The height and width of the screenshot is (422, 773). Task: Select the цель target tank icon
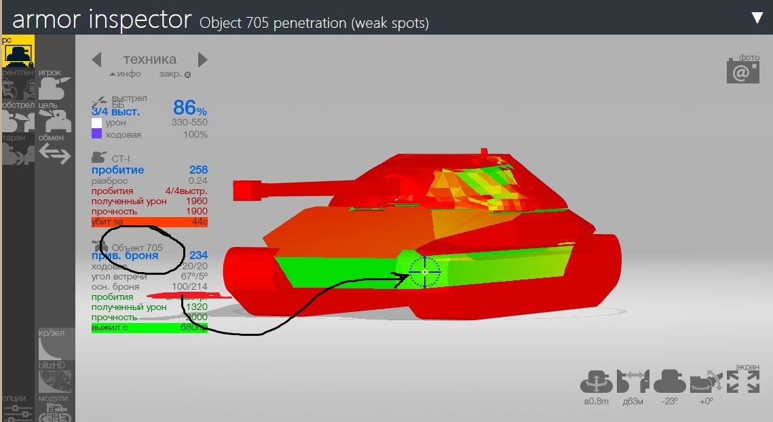55,117
